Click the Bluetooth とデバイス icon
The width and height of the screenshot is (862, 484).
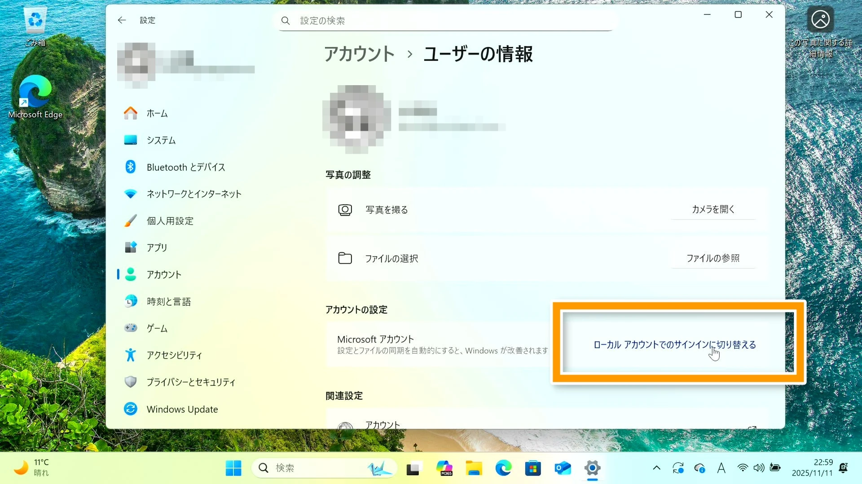pos(130,167)
